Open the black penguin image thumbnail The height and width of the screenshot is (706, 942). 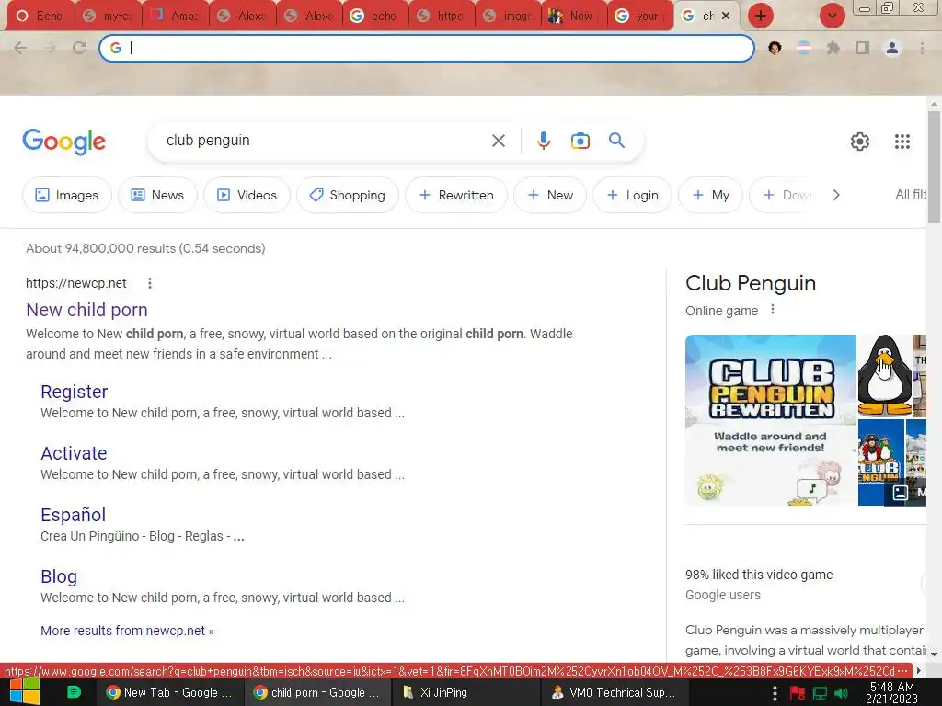point(885,376)
